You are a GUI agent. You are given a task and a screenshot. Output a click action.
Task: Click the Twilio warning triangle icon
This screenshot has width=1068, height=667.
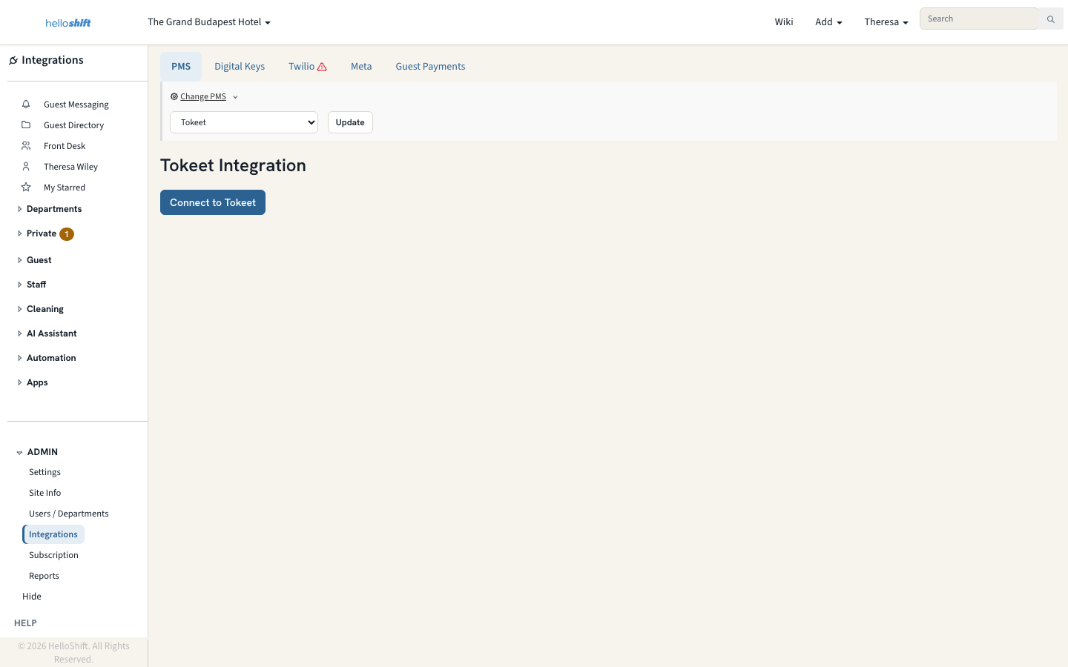322,67
